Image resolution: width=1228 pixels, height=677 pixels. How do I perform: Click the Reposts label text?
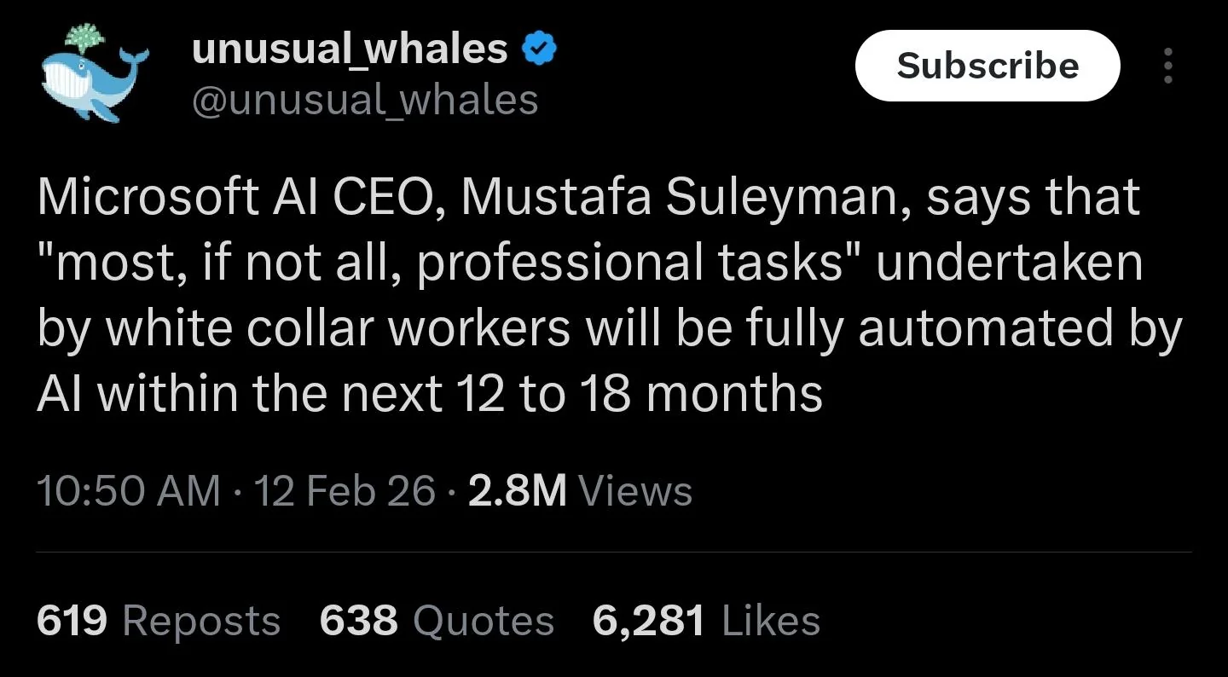click(201, 621)
